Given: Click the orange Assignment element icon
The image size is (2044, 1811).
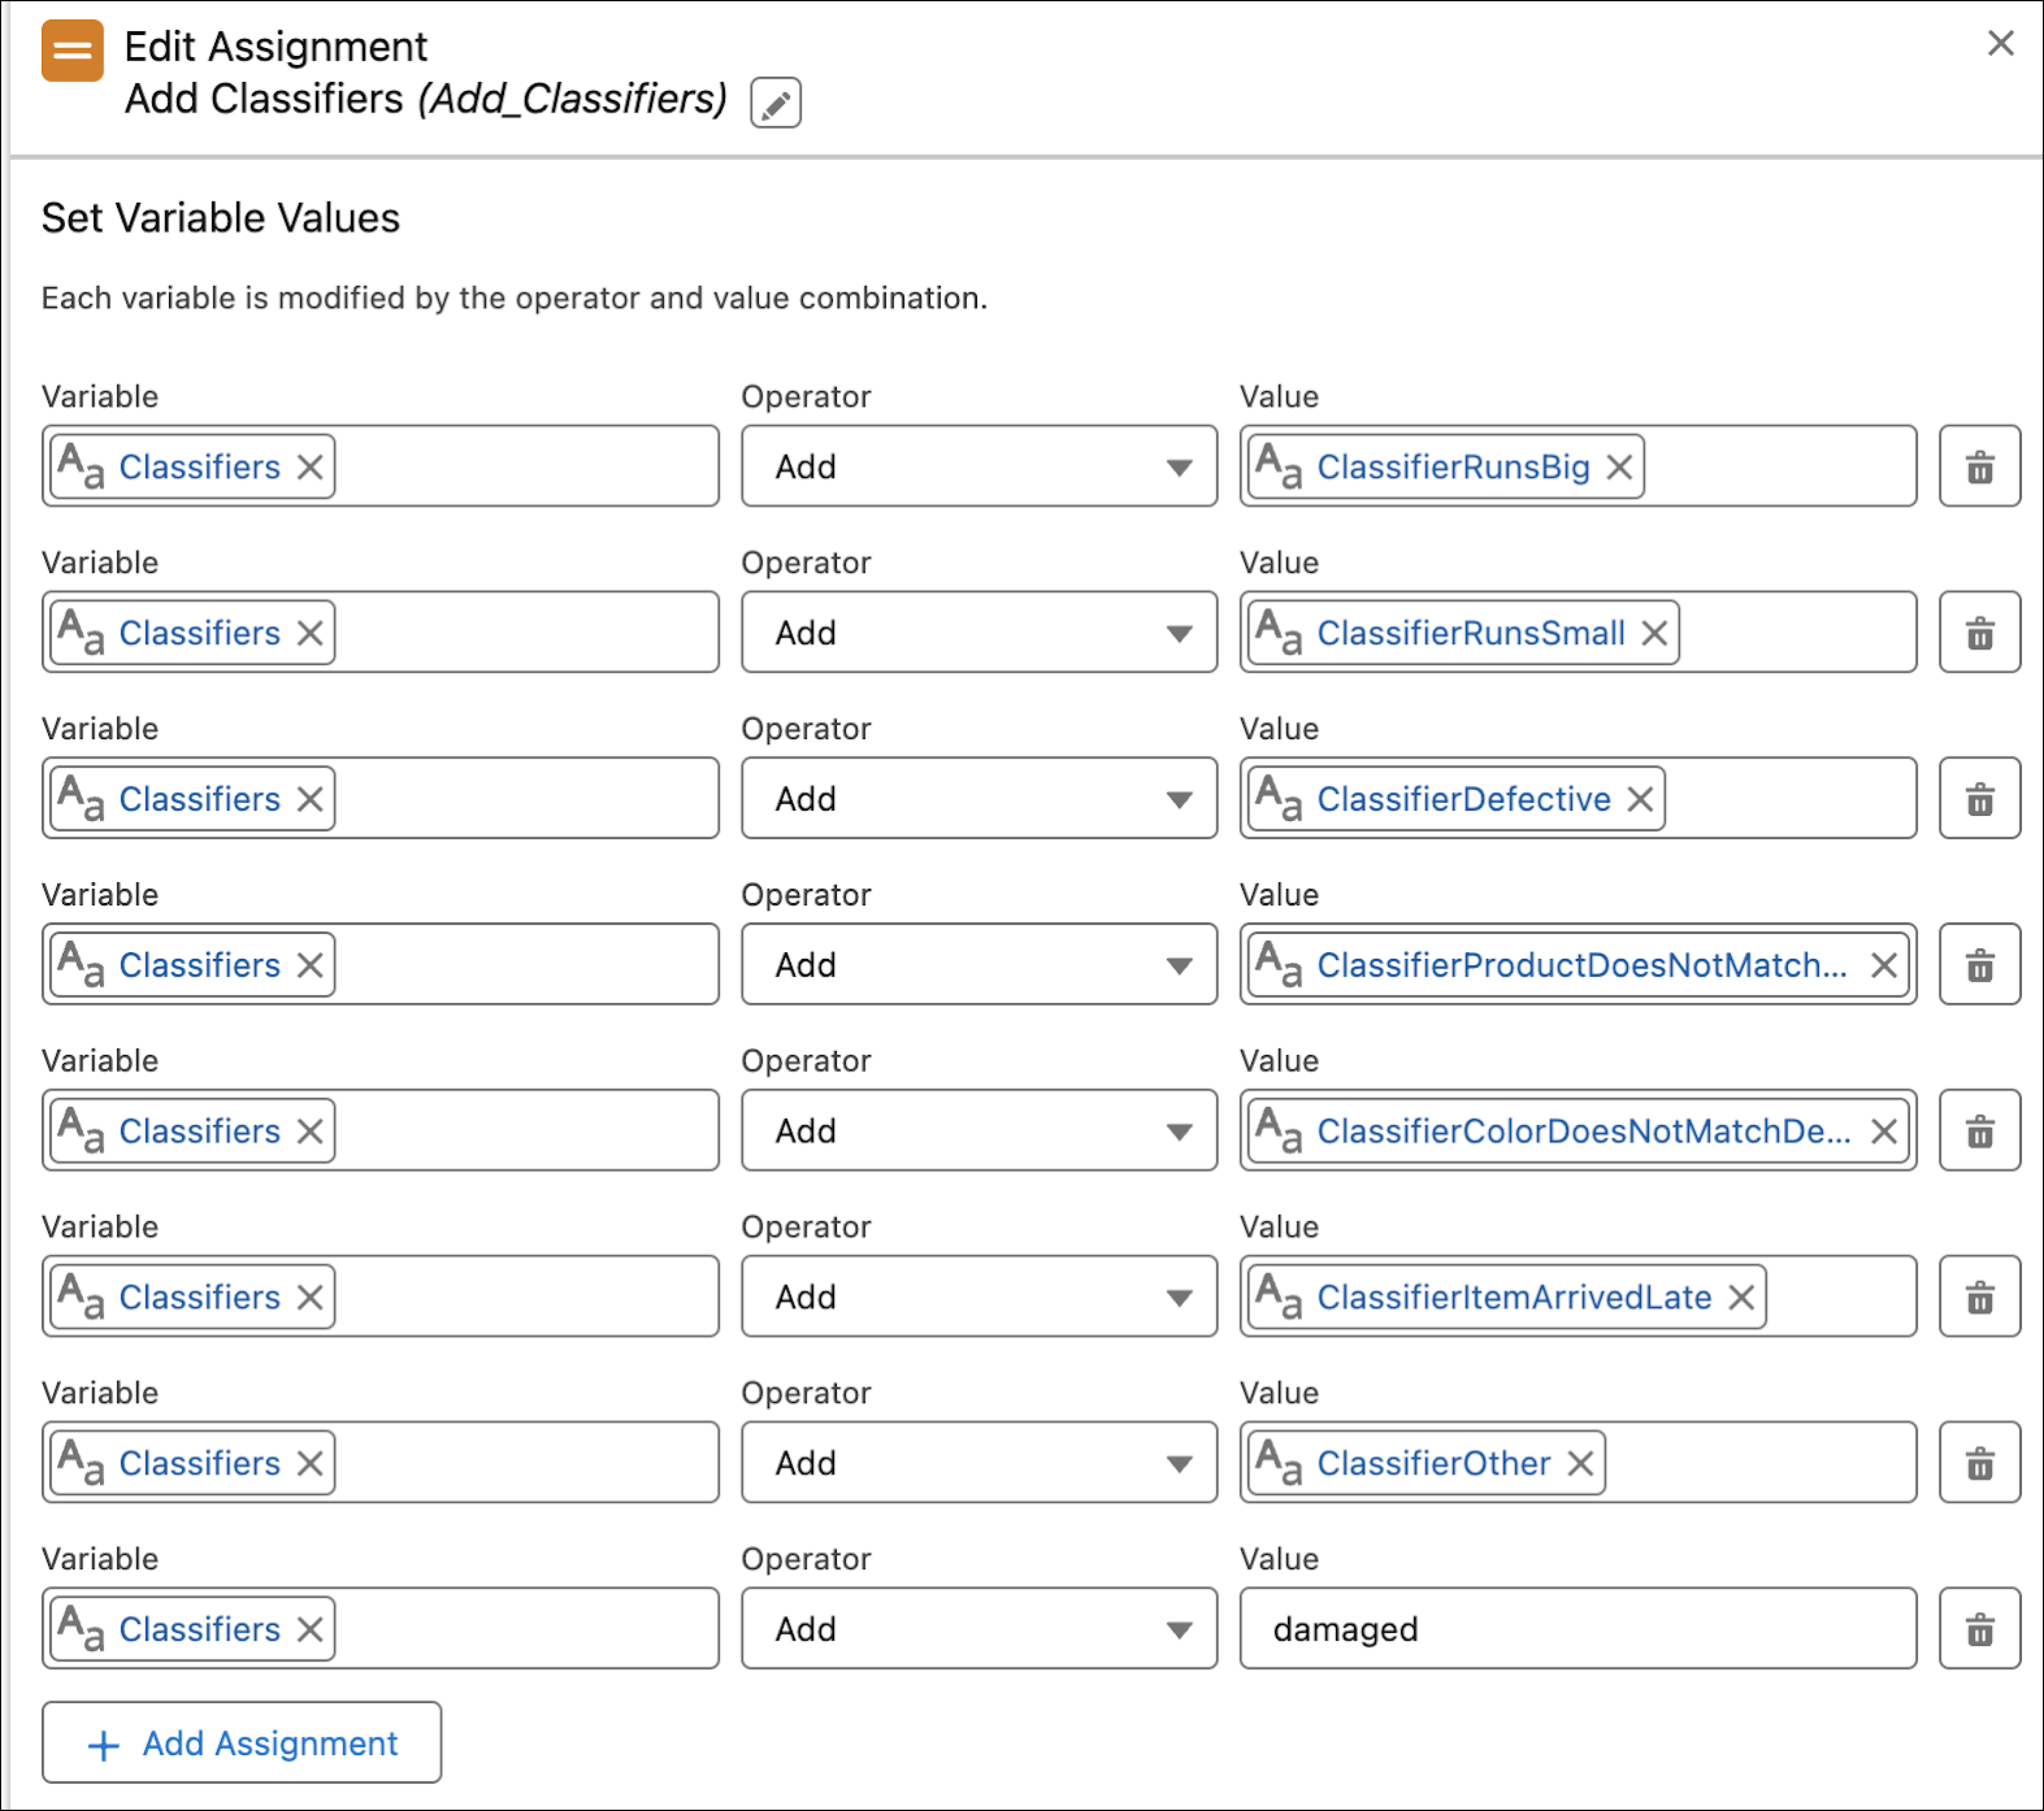Looking at the screenshot, I should (x=72, y=50).
